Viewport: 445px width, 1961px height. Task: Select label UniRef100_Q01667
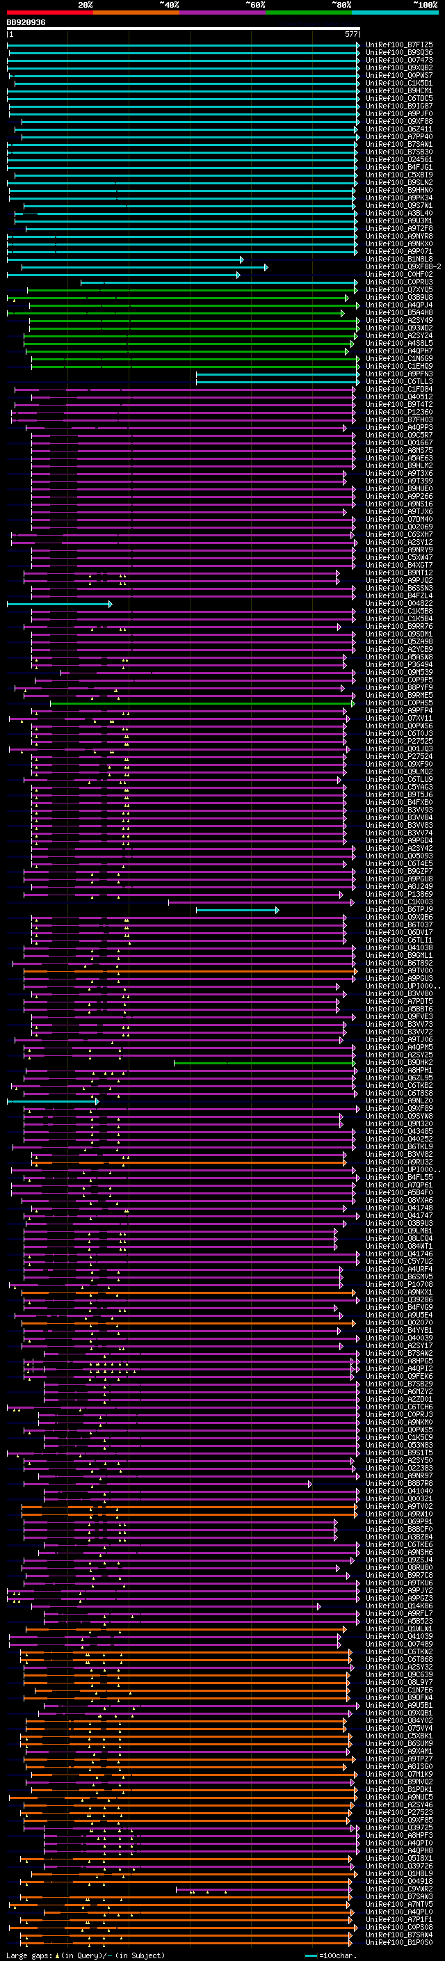click(399, 443)
